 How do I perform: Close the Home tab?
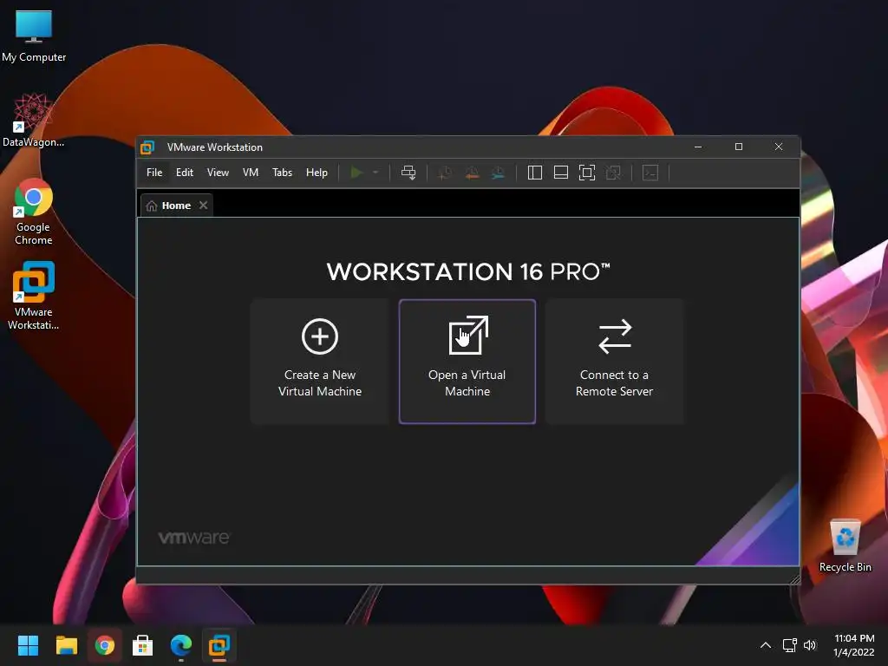[x=203, y=205]
